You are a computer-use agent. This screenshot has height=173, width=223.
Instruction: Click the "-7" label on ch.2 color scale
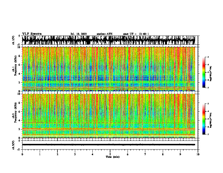208,135
